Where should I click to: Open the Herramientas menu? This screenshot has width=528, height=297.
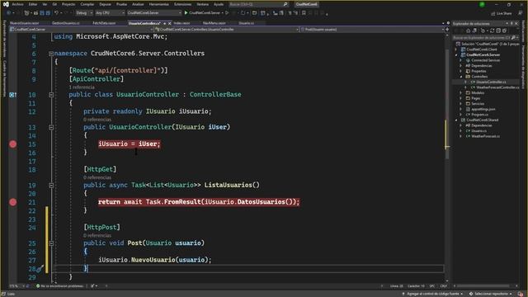click(x=158, y=4)
